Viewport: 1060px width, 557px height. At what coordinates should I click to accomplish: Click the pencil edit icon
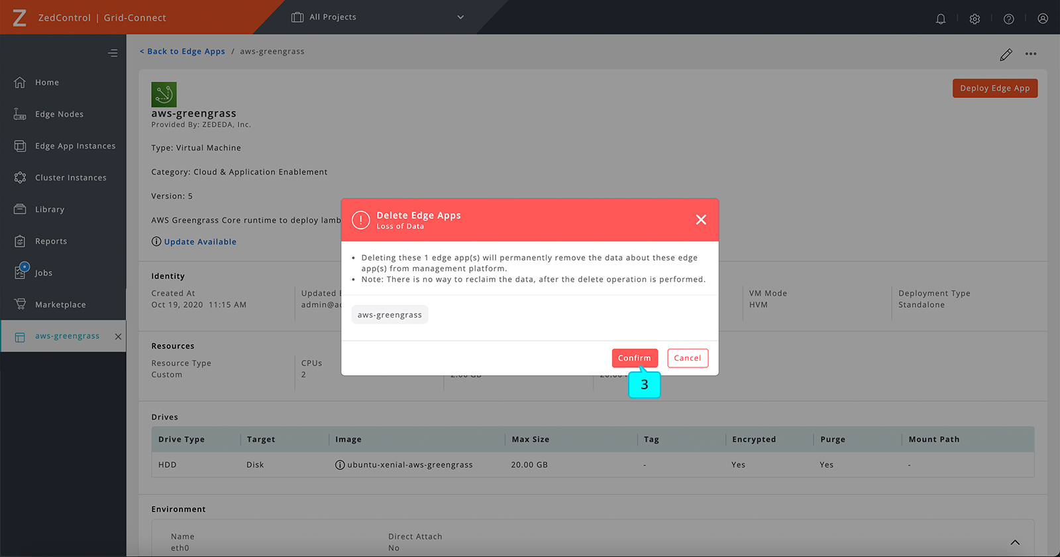tap(1006, 54)
